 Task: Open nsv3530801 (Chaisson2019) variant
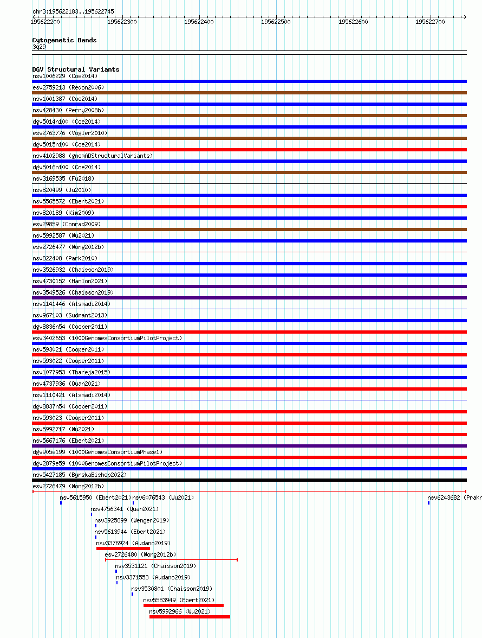click(172, 589)
